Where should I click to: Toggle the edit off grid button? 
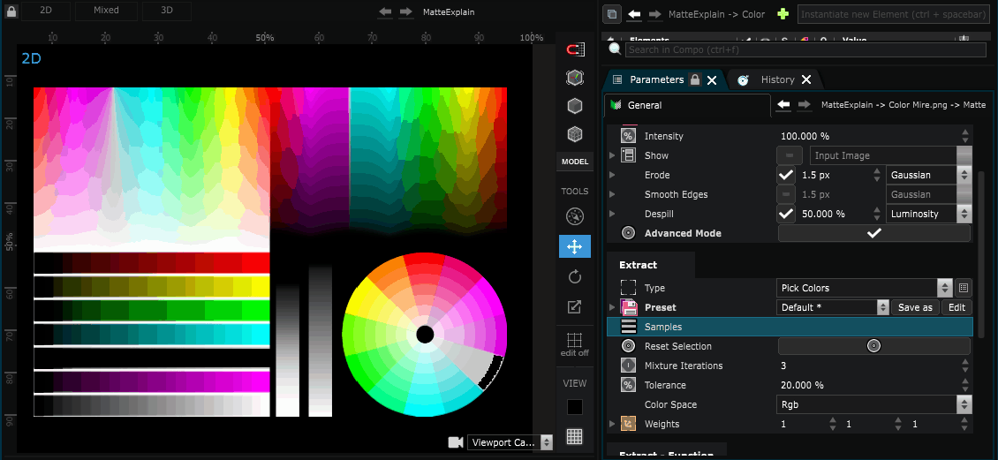575,344
